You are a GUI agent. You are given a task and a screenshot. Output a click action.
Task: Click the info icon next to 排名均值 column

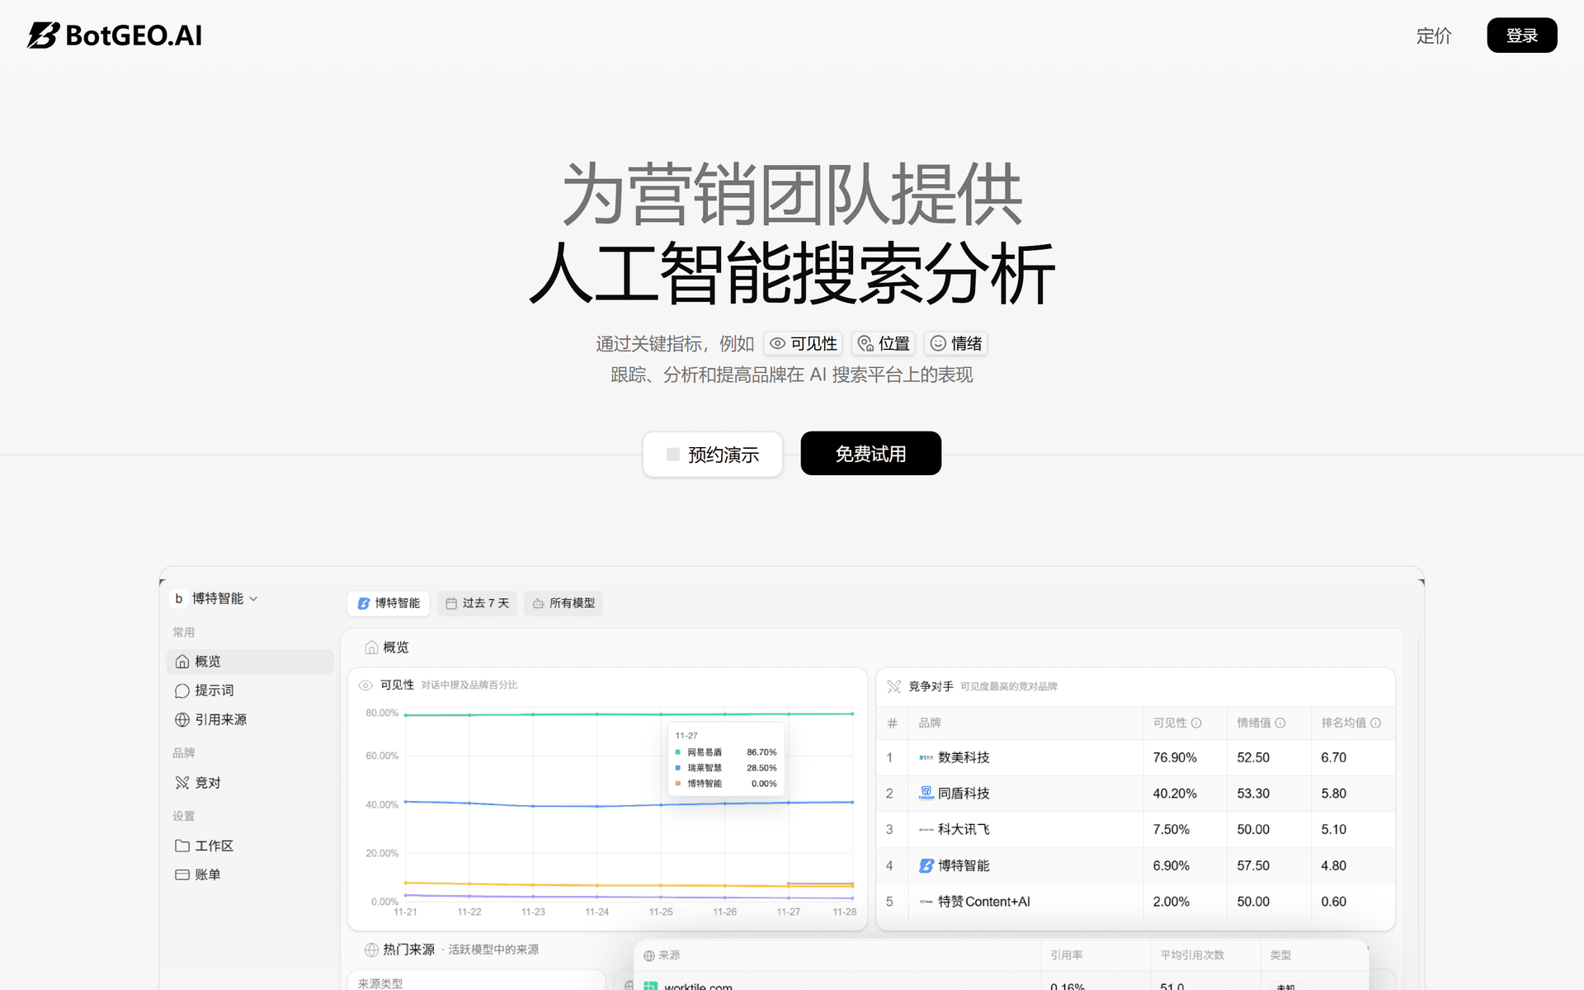1375,723
